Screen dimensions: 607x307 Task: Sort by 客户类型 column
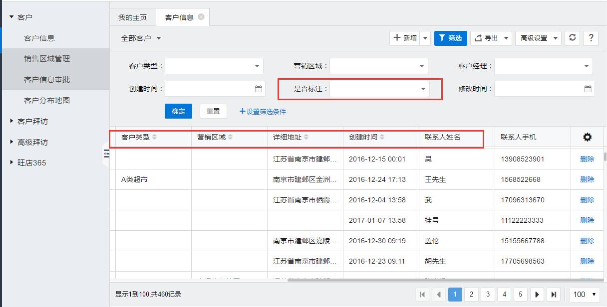pyautogui.click(x=154, y=137)
